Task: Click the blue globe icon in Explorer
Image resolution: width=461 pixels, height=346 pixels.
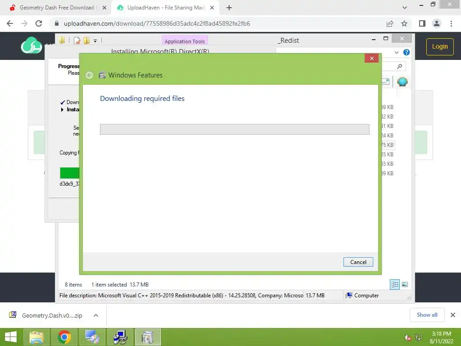Action: coord(402,82)
